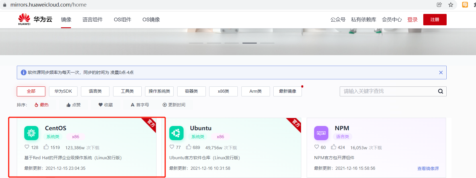Sort by 收藏 (favorites)
Image resolution: width=476 pixels, height=178 pixels.
[105, 105]
